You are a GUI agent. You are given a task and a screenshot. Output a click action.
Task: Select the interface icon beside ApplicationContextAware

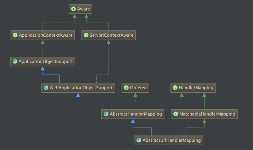click(15, 35)
